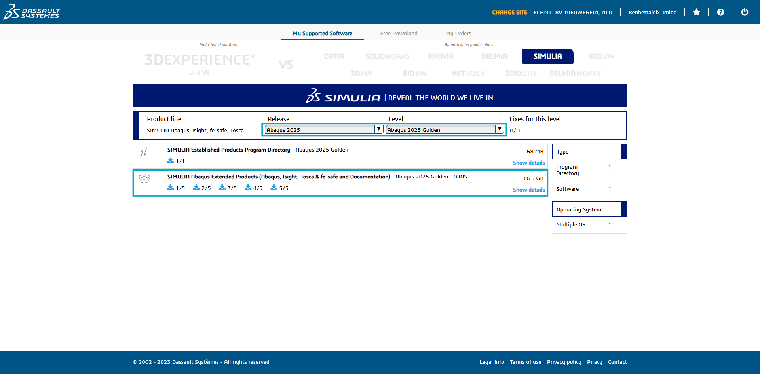
Task: Click the power logout icon
Action: click(745, 12)
